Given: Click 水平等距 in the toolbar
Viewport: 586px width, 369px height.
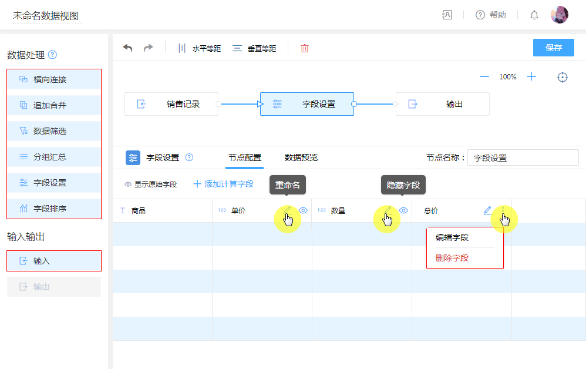Looking at the screenshot, I should click(x=200, y=49).
